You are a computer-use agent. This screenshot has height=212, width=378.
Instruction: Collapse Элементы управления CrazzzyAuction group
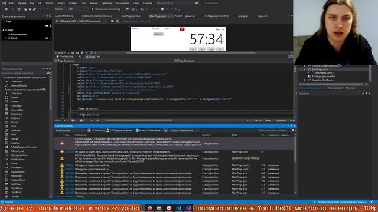pos(4,78)
